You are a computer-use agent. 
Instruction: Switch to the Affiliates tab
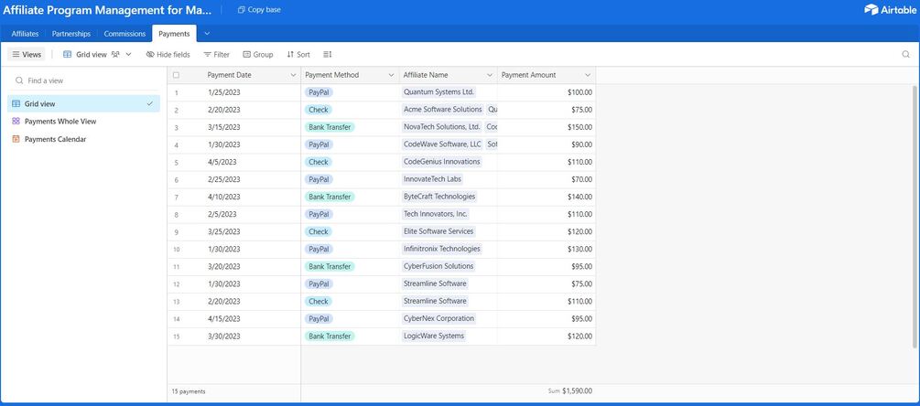(x=26, y=34)
